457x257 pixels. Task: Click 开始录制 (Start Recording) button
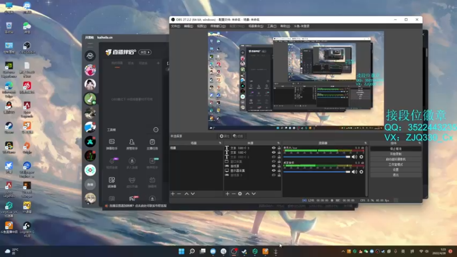395,154
